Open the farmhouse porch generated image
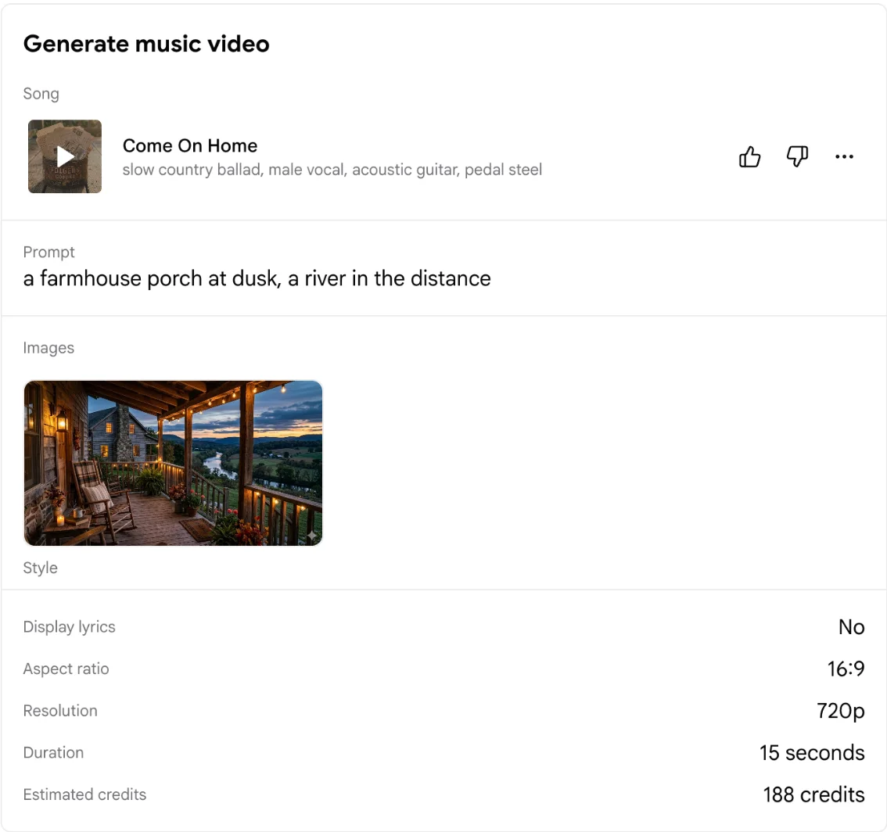Viewport: 887px width, 832px height. [173, 463]
